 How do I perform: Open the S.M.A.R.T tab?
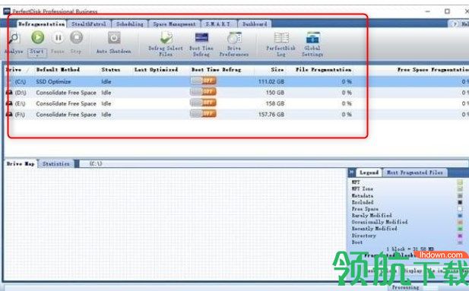218,24
